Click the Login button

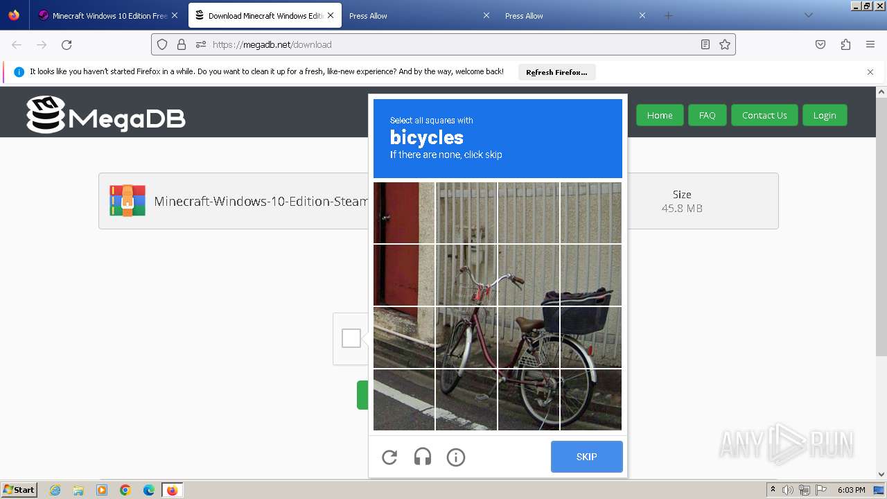coord(825,115)
